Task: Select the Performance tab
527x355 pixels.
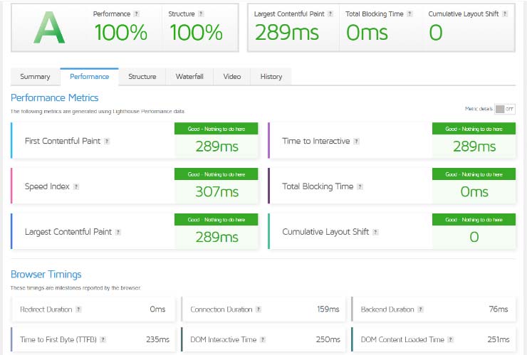Action: 90,77
